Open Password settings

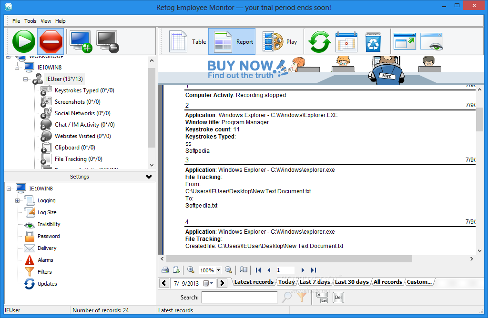49,236
